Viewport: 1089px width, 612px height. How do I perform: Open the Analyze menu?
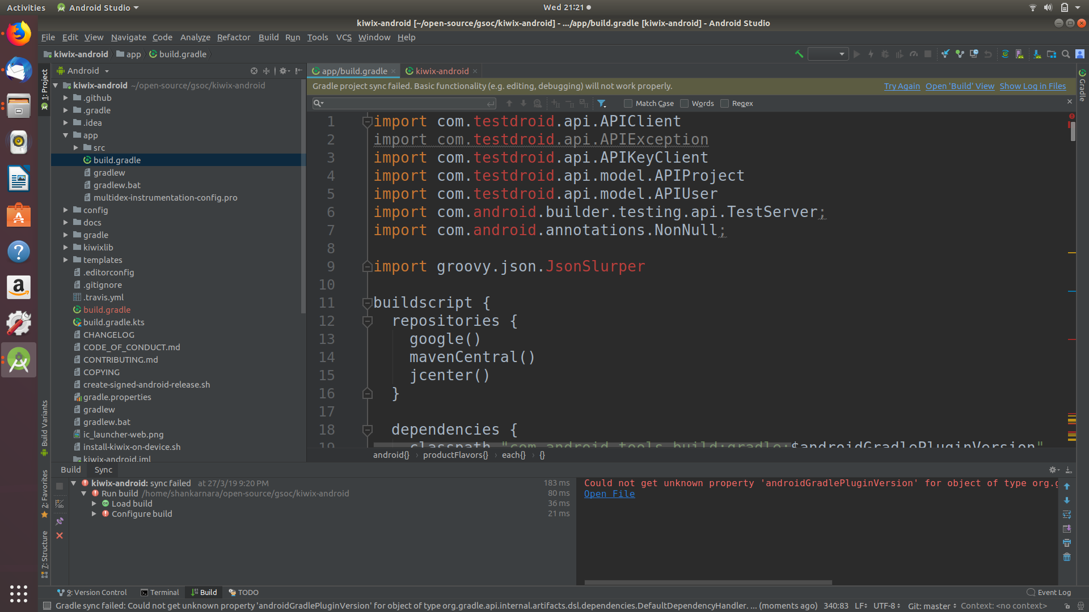coord(195,37)
